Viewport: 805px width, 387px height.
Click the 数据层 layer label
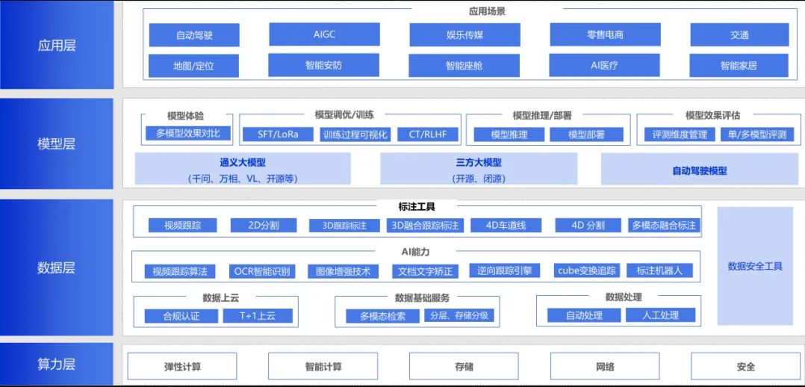pos(57,267)
